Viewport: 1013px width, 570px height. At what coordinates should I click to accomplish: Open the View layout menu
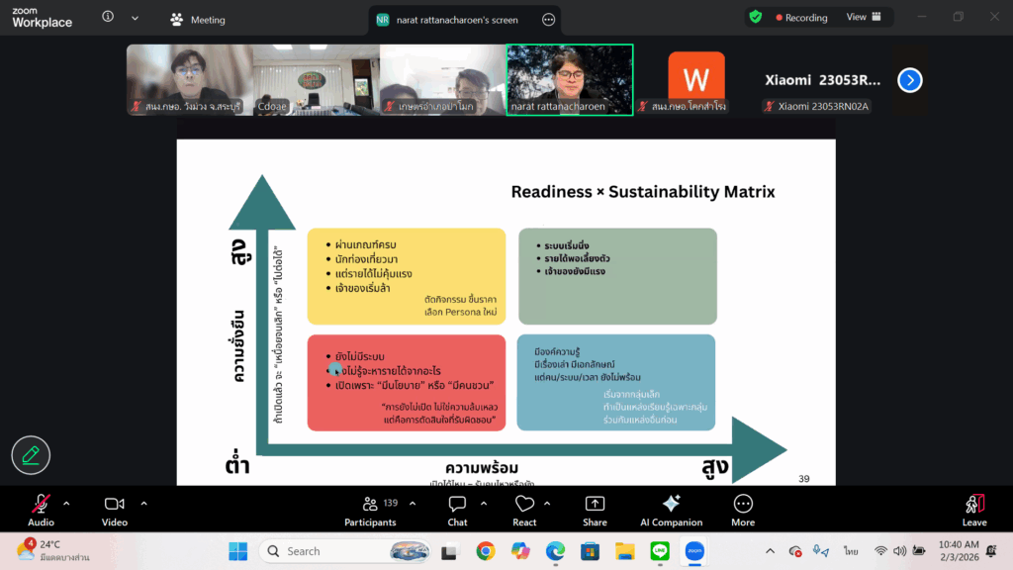click(x=863, y=17)
